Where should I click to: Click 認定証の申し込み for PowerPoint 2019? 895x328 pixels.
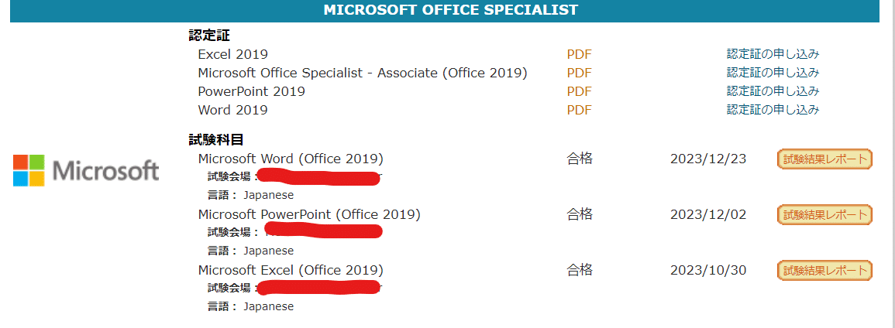(773, 91)
